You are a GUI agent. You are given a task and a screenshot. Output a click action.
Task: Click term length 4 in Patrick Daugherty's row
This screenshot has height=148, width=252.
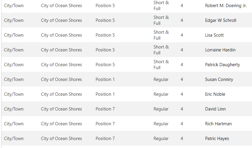[182, 65]
